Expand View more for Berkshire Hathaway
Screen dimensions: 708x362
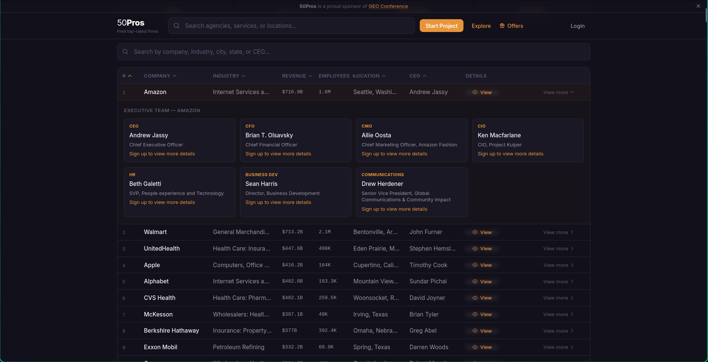point(558,331)
